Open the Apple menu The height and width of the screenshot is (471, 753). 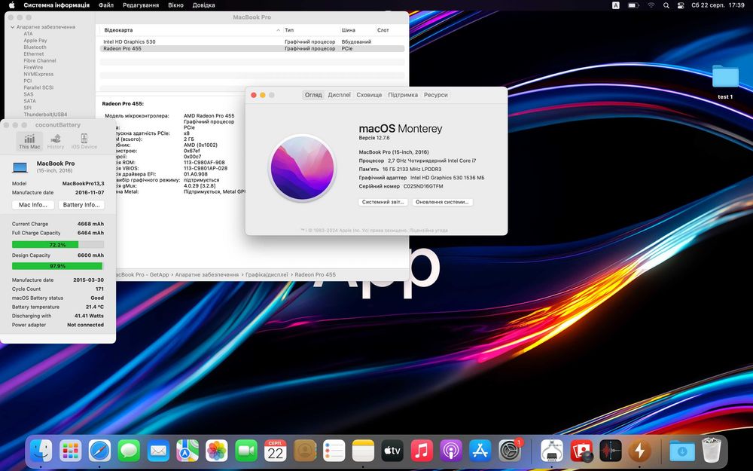tap(11, 5)
